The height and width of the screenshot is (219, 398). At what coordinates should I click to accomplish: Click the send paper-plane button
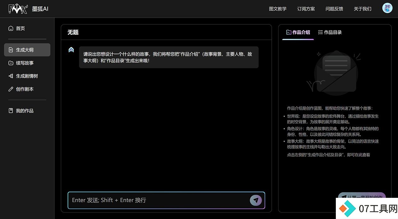256,200
